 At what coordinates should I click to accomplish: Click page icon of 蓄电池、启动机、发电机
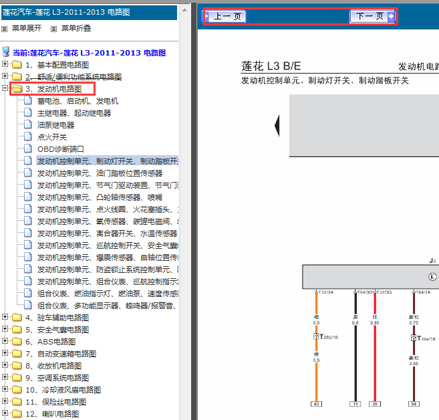coord(27,100)
